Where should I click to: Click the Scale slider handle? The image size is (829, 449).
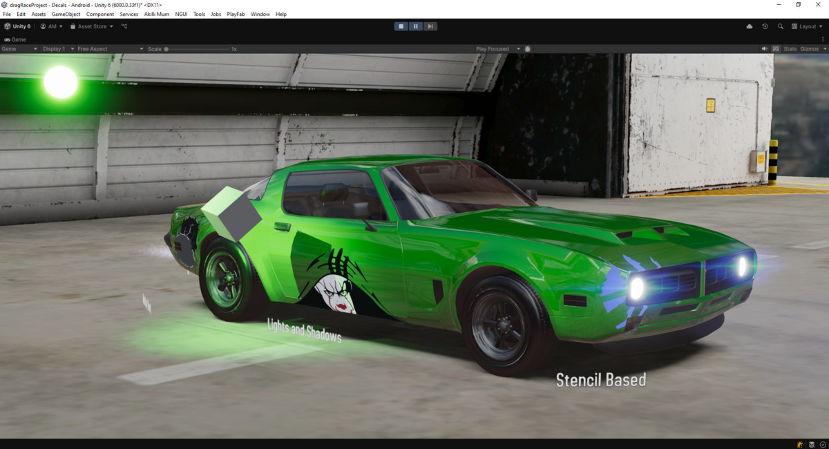point(166,49)
